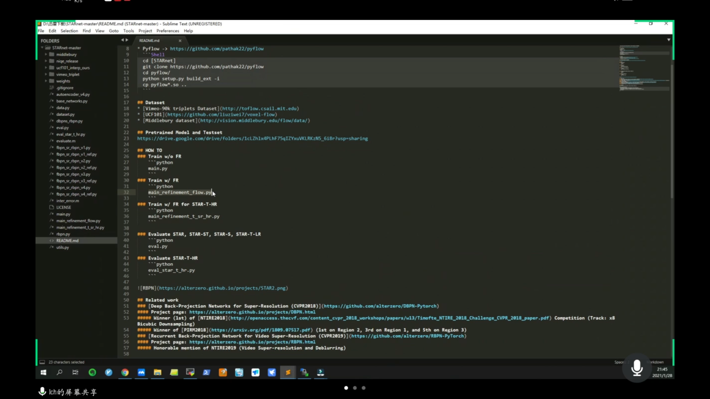The height and width of the screenshot is (399, 710).
Task: Click the microphone mute button overlay
Action: click(x=636, y=368)
